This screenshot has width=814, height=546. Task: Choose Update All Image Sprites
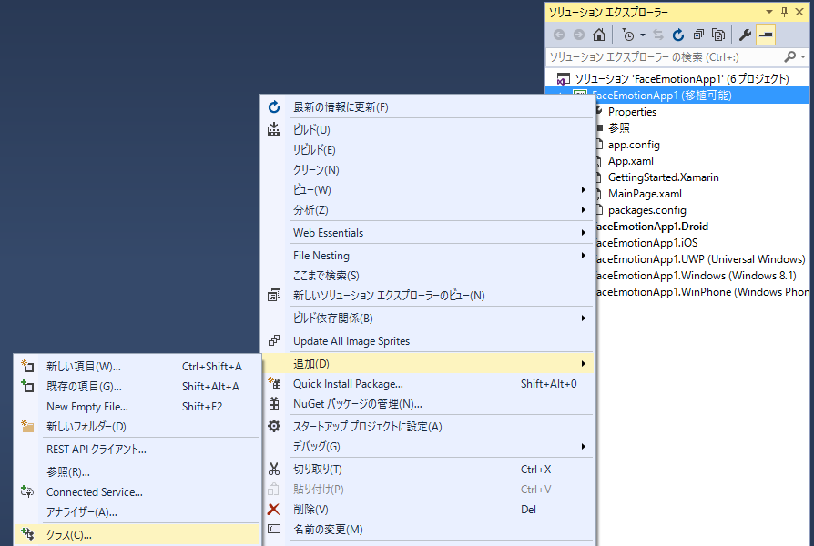click(x=428, y=341)
